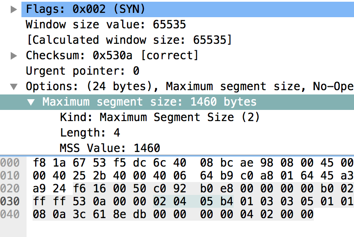
Task: Pick the MSS Value: 1460 row
Action: [x=110, y=148]
